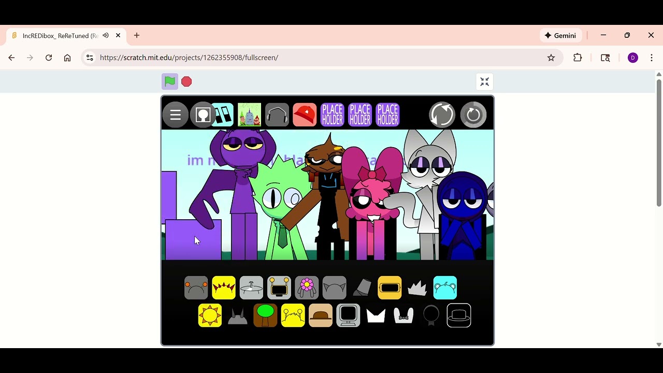This screenshot has height=373, width=663.
Task: Click the gray single-arrow reset button
Action: point(473,114)
